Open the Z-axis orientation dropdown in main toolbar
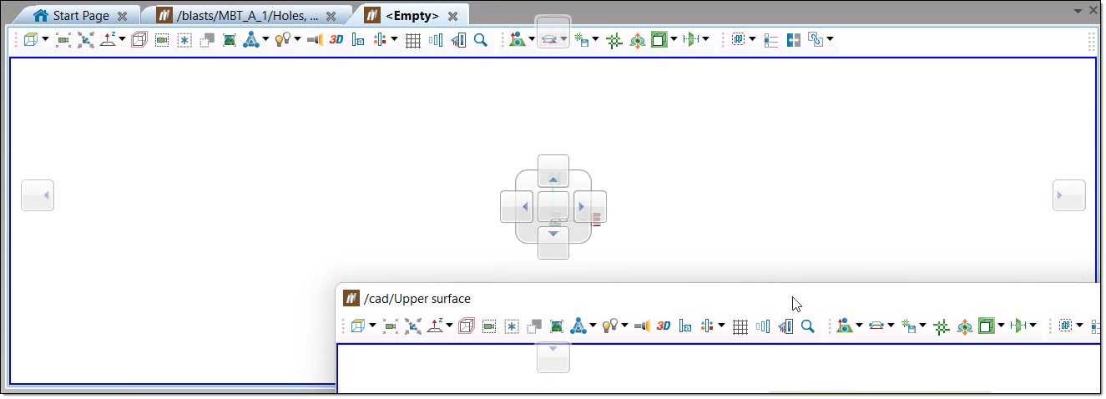 click(123, 39)
